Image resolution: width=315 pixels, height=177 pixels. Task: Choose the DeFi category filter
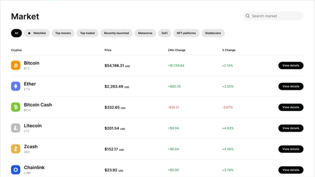pos(164,33)
